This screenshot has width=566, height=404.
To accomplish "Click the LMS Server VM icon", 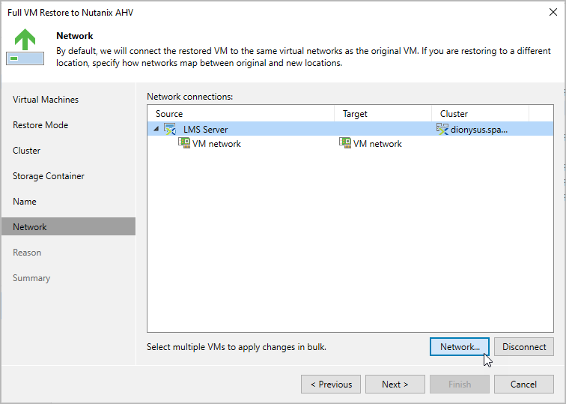I will [x=170, y=129].
